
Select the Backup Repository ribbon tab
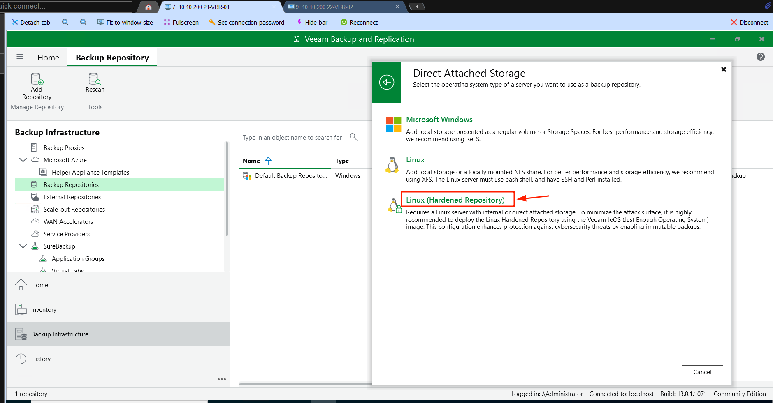click(112, 58)
